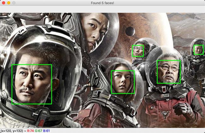Minimize window using the yellow button

pyautogui.click(x=9, y=3)
